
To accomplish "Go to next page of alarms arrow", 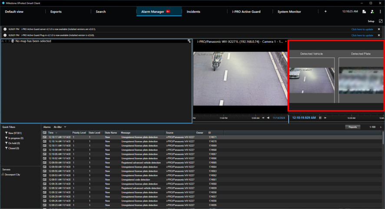I will 381,127.
